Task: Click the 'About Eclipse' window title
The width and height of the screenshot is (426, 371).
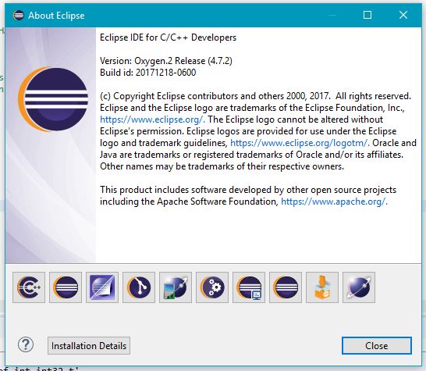Action: [56, 16]
